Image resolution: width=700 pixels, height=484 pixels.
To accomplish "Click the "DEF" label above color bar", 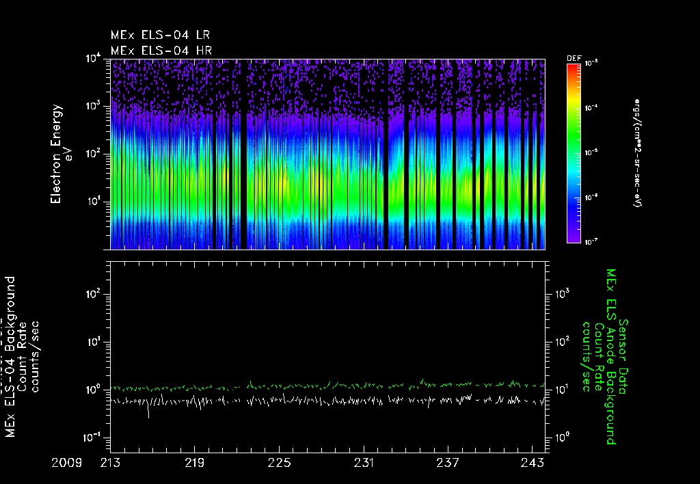I will (x=574, y=59).
